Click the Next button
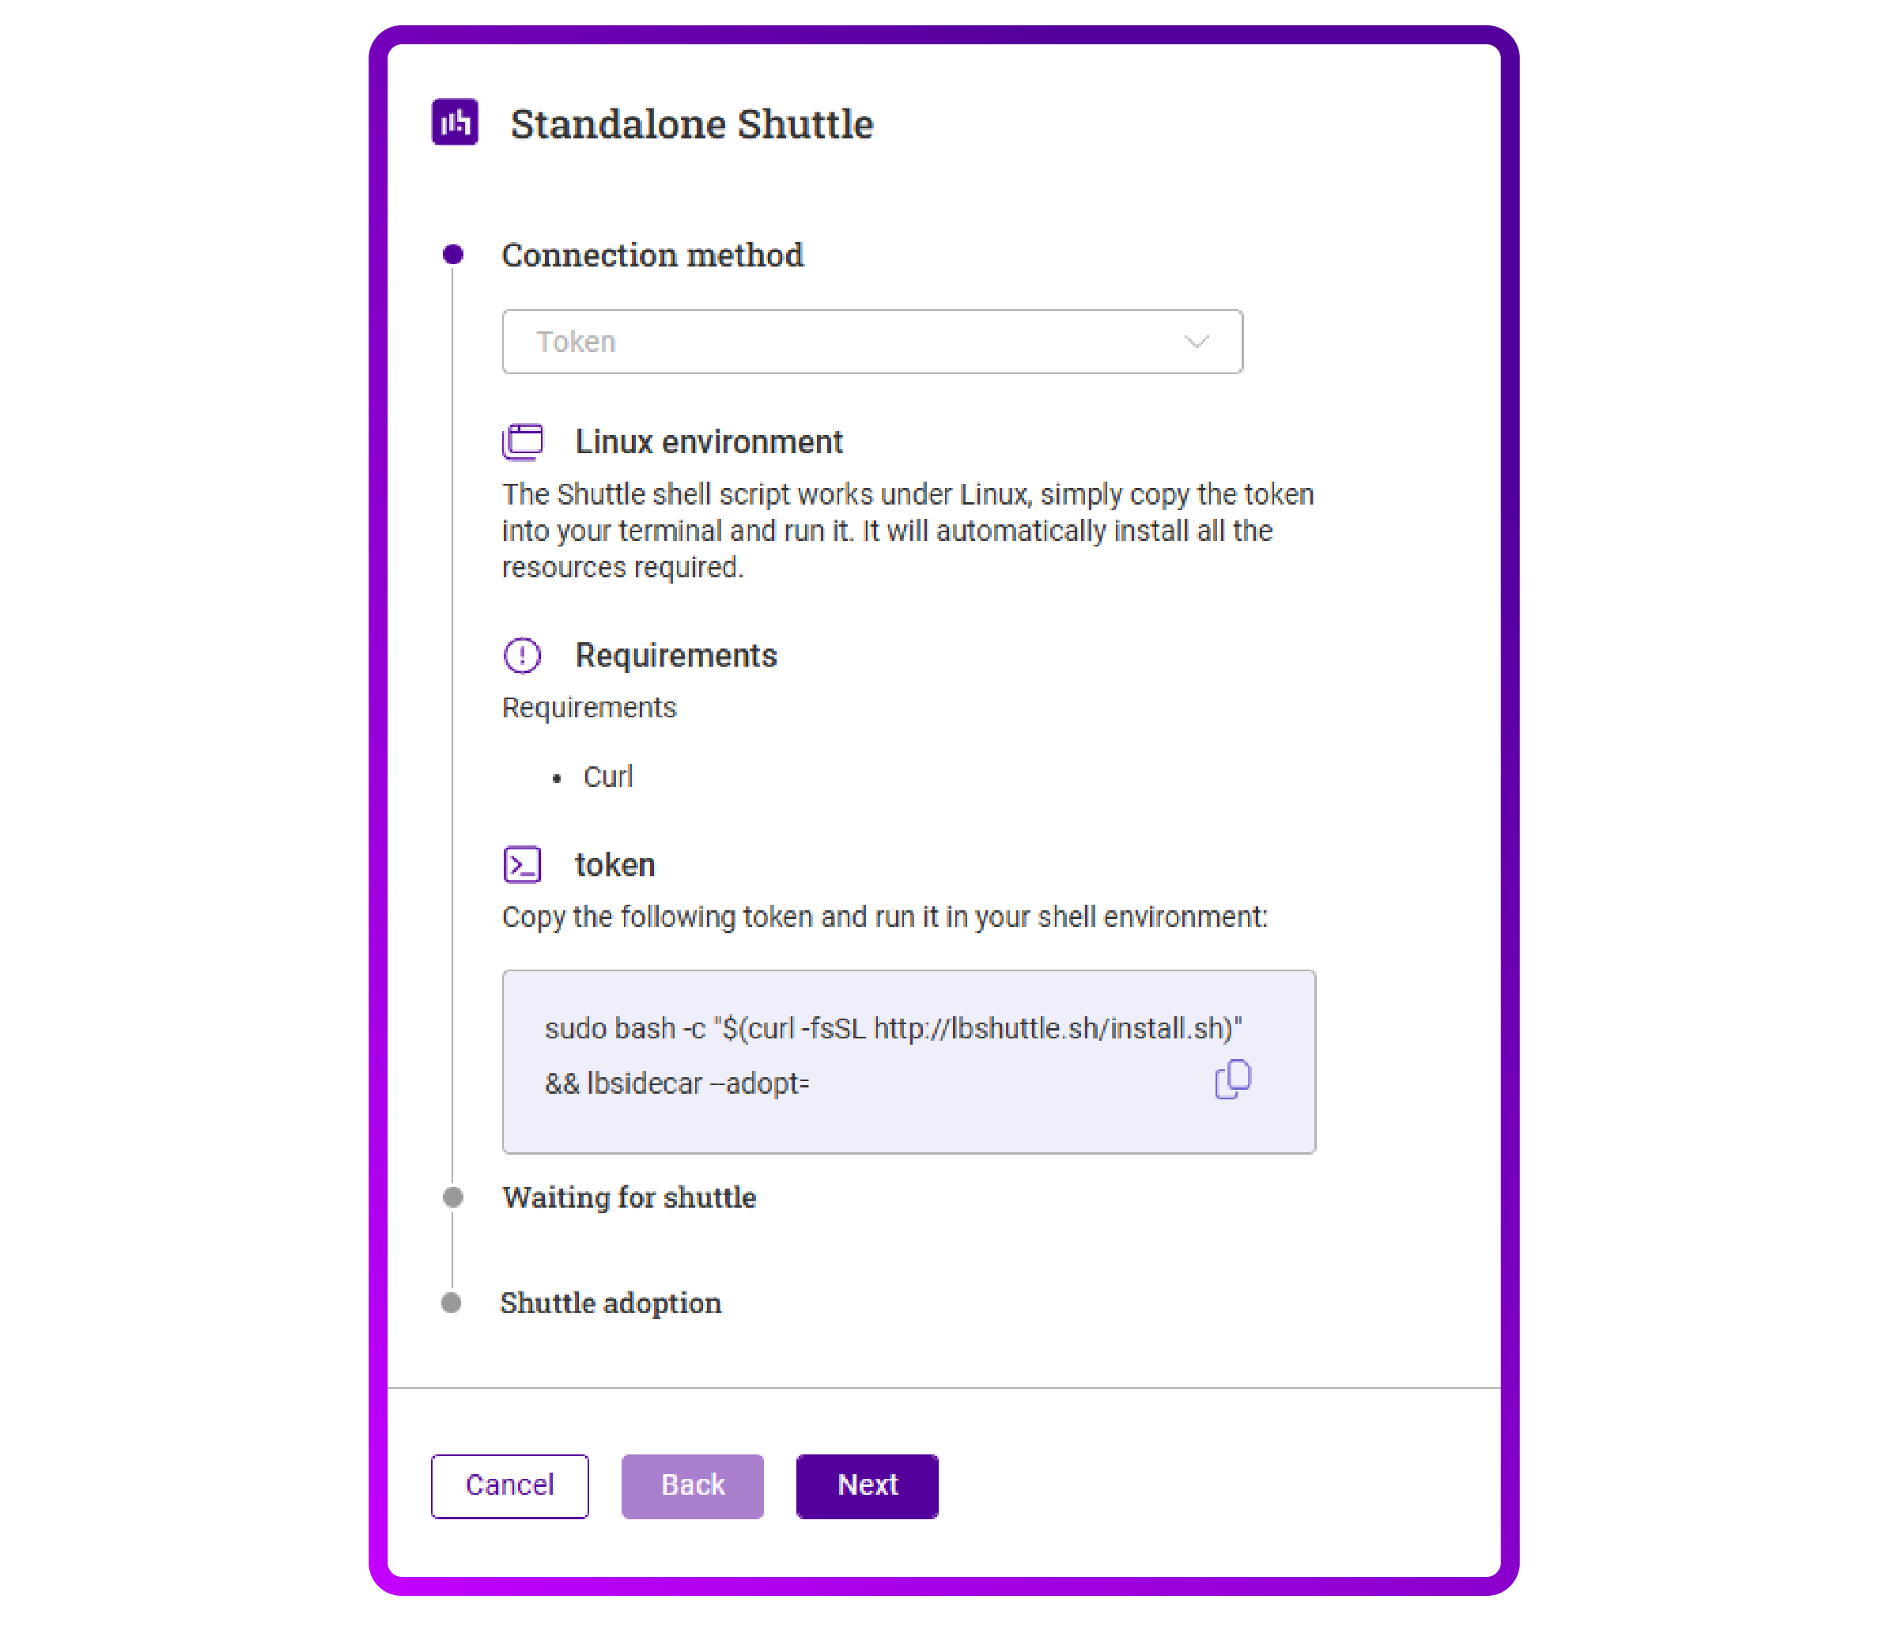Viewport: 1898px width, 1645px height. pyautogui.click(x=867, y=1485)
